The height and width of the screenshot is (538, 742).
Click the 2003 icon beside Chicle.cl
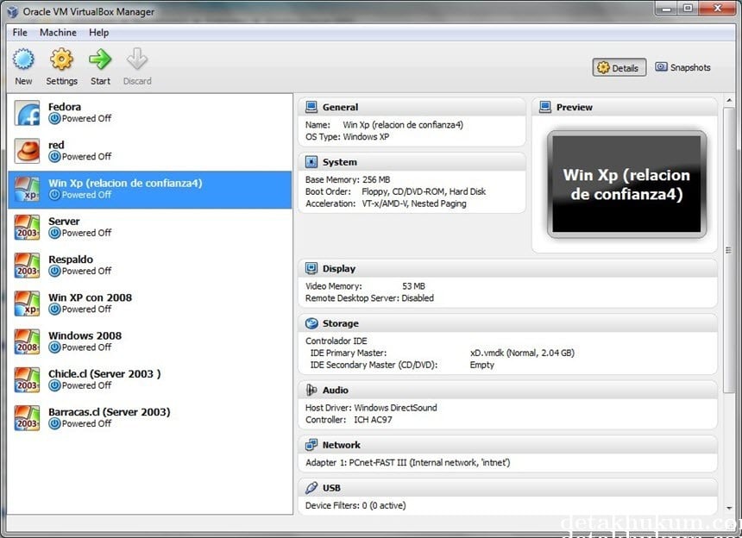27,379
